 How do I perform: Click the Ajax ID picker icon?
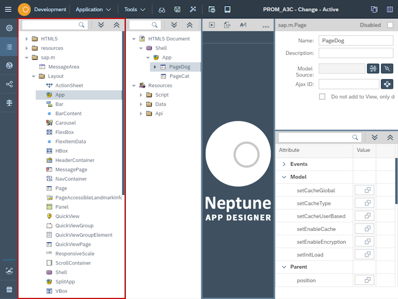387,83
